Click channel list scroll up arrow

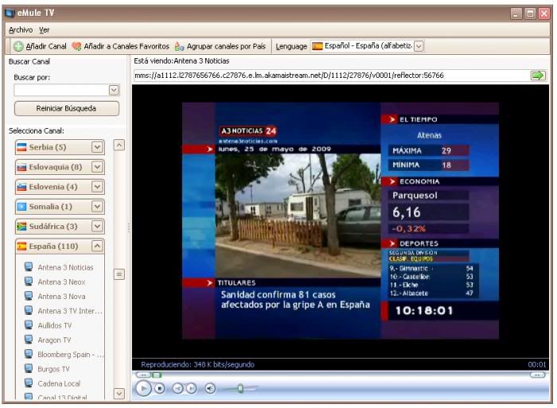tap(119, 145)
